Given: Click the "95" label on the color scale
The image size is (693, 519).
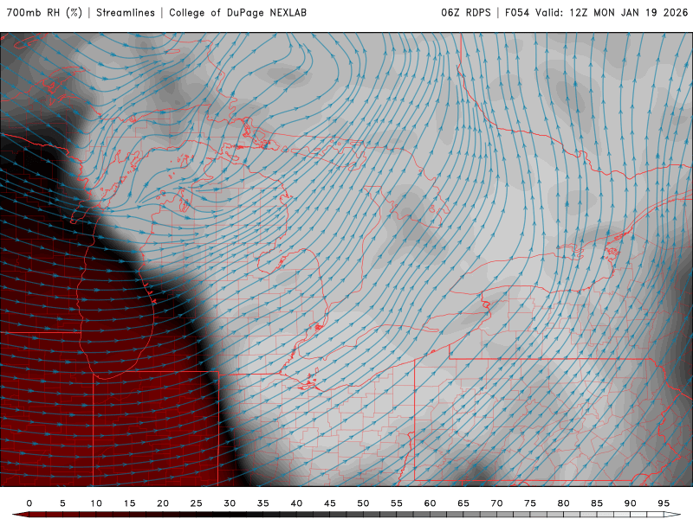Looking at the screenshot, I should coord(664,503).
